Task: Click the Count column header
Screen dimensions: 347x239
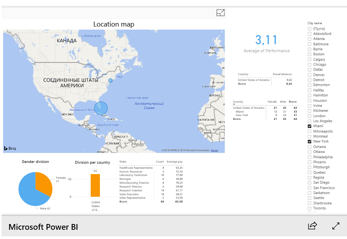Action: 160,161
